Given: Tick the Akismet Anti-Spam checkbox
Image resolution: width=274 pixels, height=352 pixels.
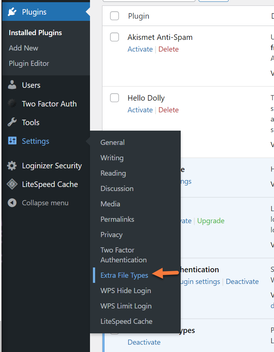Looking at the screenshot, I should [x=115, y=37].
